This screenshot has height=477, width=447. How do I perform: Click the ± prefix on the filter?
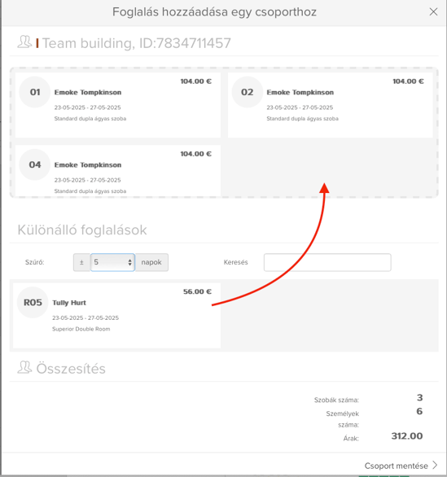[81, 262]
